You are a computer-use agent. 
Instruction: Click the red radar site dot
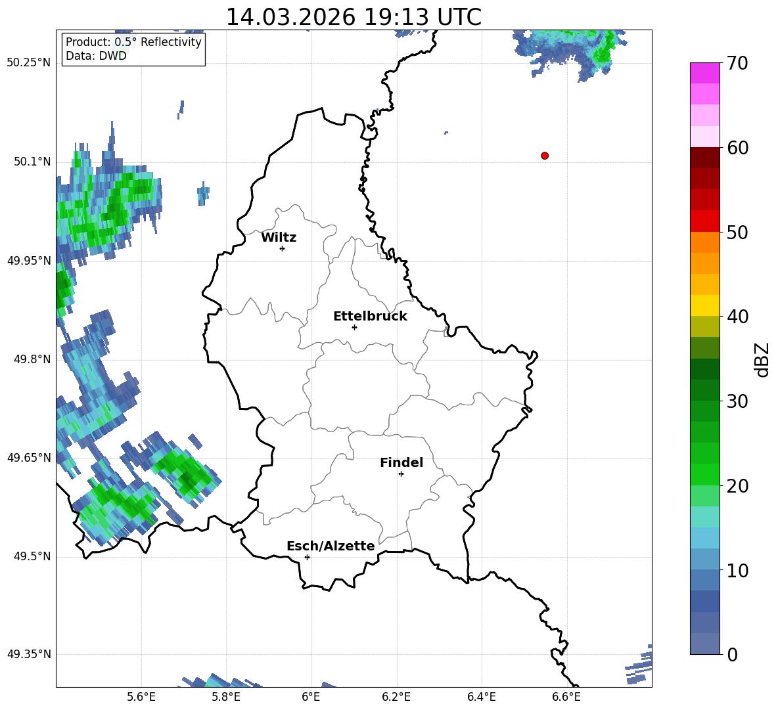pos(545,156)
